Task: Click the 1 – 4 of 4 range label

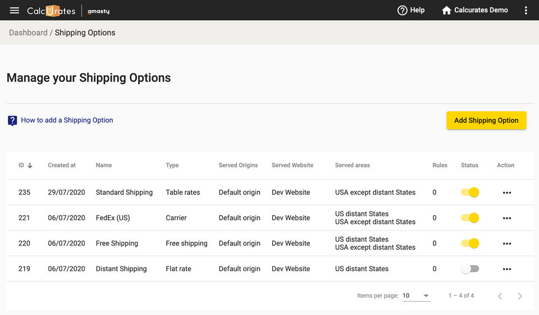Action: click(462, 296)
